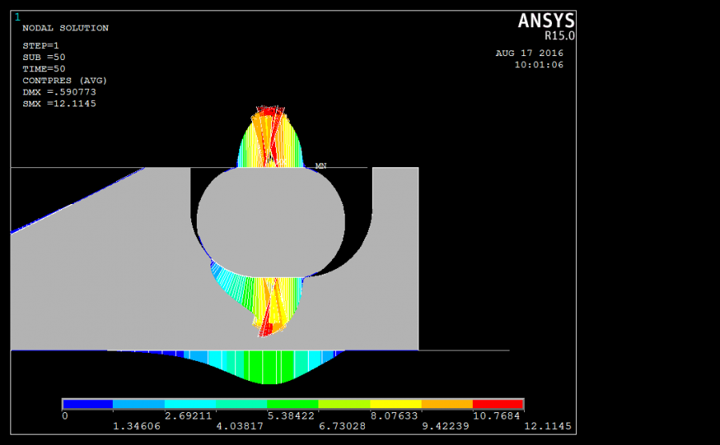This screenshot has width=720, height=445.
Task: Click the AUG 17 2016 date
Action: coord(530,54)
